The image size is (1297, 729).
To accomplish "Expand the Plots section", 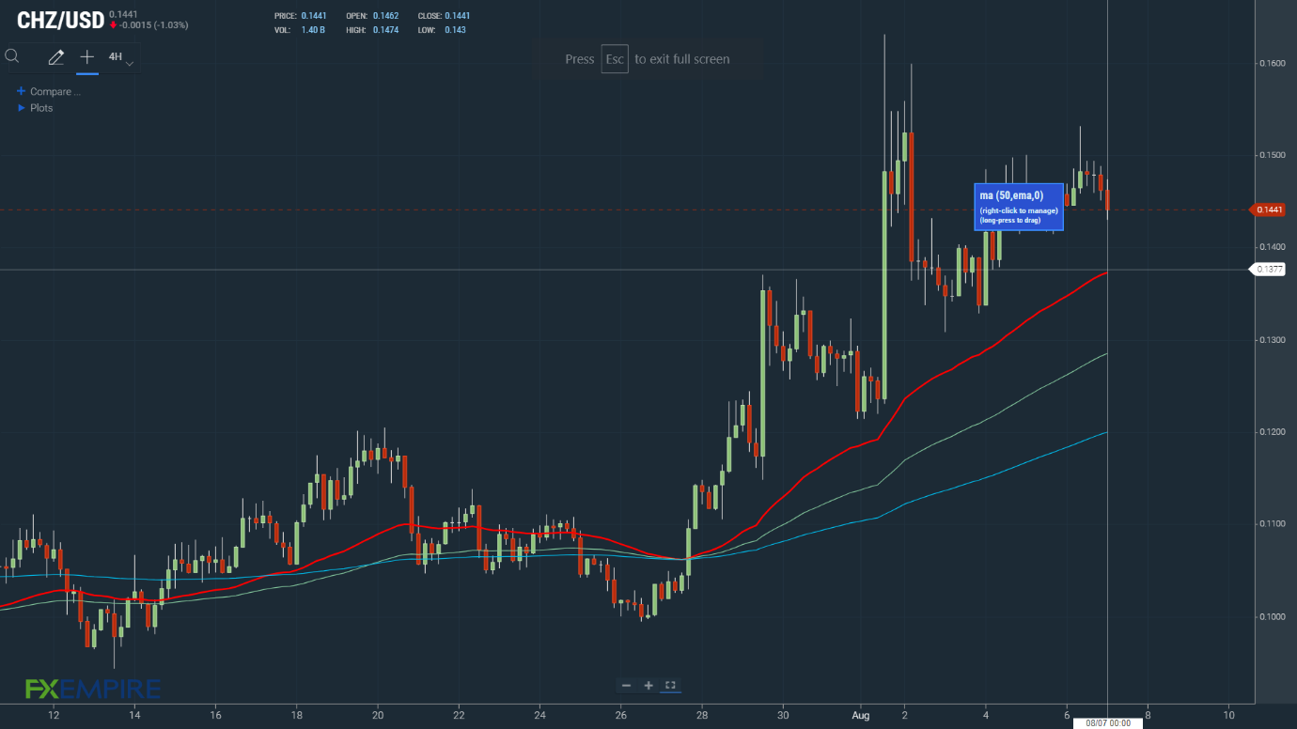I will click(36, 108).
